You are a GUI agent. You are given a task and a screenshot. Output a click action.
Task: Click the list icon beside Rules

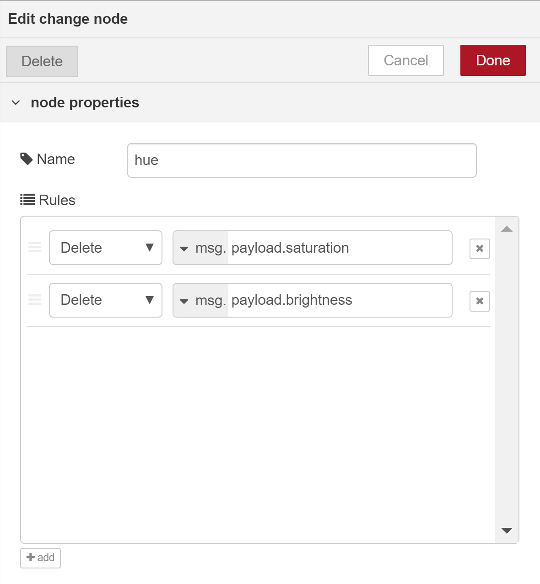click(x=27, y=200)
